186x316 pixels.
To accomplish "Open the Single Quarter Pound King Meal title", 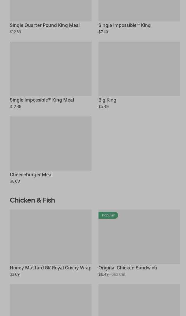I will click(45, 25).
